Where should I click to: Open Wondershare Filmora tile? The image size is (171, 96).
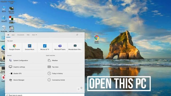(75, 47)
